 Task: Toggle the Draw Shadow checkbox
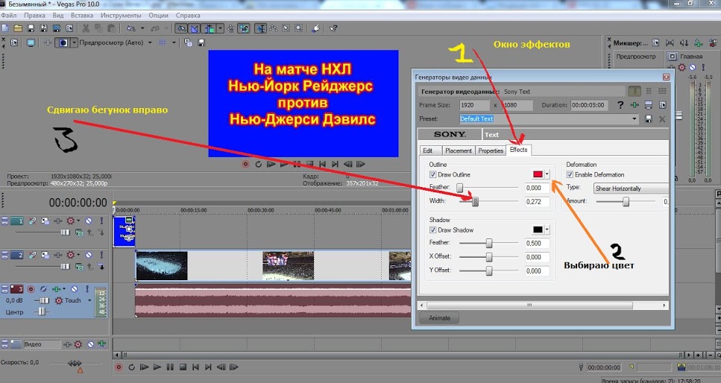click(432, 230)
